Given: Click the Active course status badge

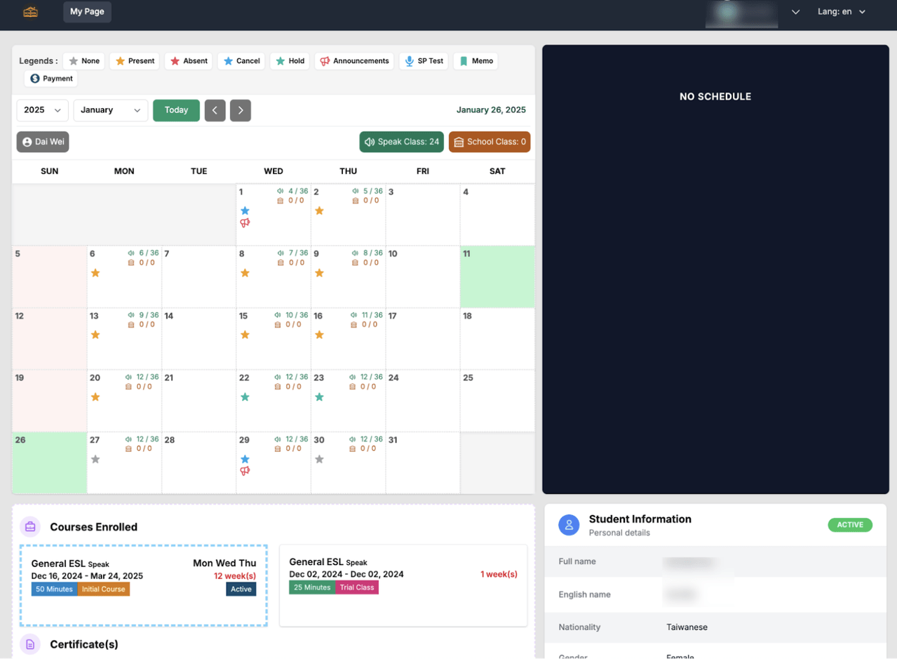Looking at the screenshot, I should coord(241,589).
